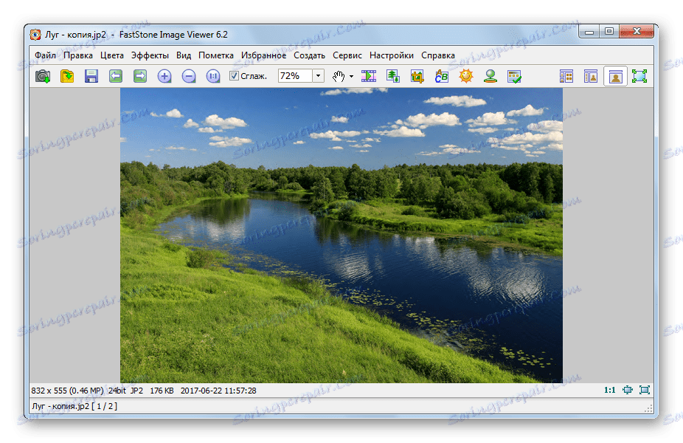Save the image with the floppy disk icon
Image resolution: width=683 pixels, height=443 pixels.
pyautogui.click(x=91, y=76)
